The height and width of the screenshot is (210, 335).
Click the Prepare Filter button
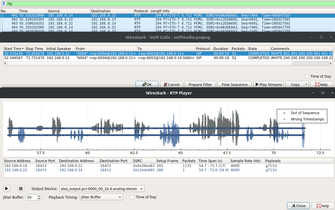200,84
